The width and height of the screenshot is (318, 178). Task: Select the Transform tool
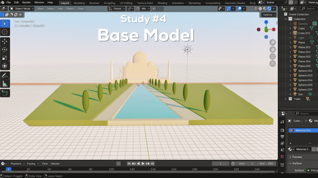click(x=5, y=66)
